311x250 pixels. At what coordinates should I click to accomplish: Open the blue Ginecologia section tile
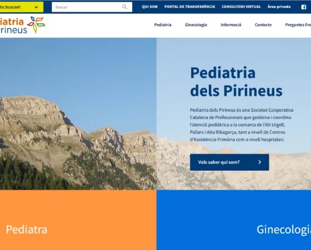coord(234,220)
